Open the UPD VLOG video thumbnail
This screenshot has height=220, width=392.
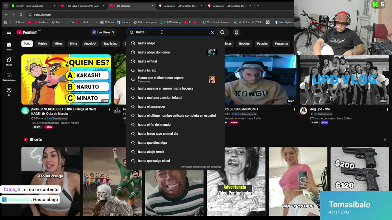point(344,79)
